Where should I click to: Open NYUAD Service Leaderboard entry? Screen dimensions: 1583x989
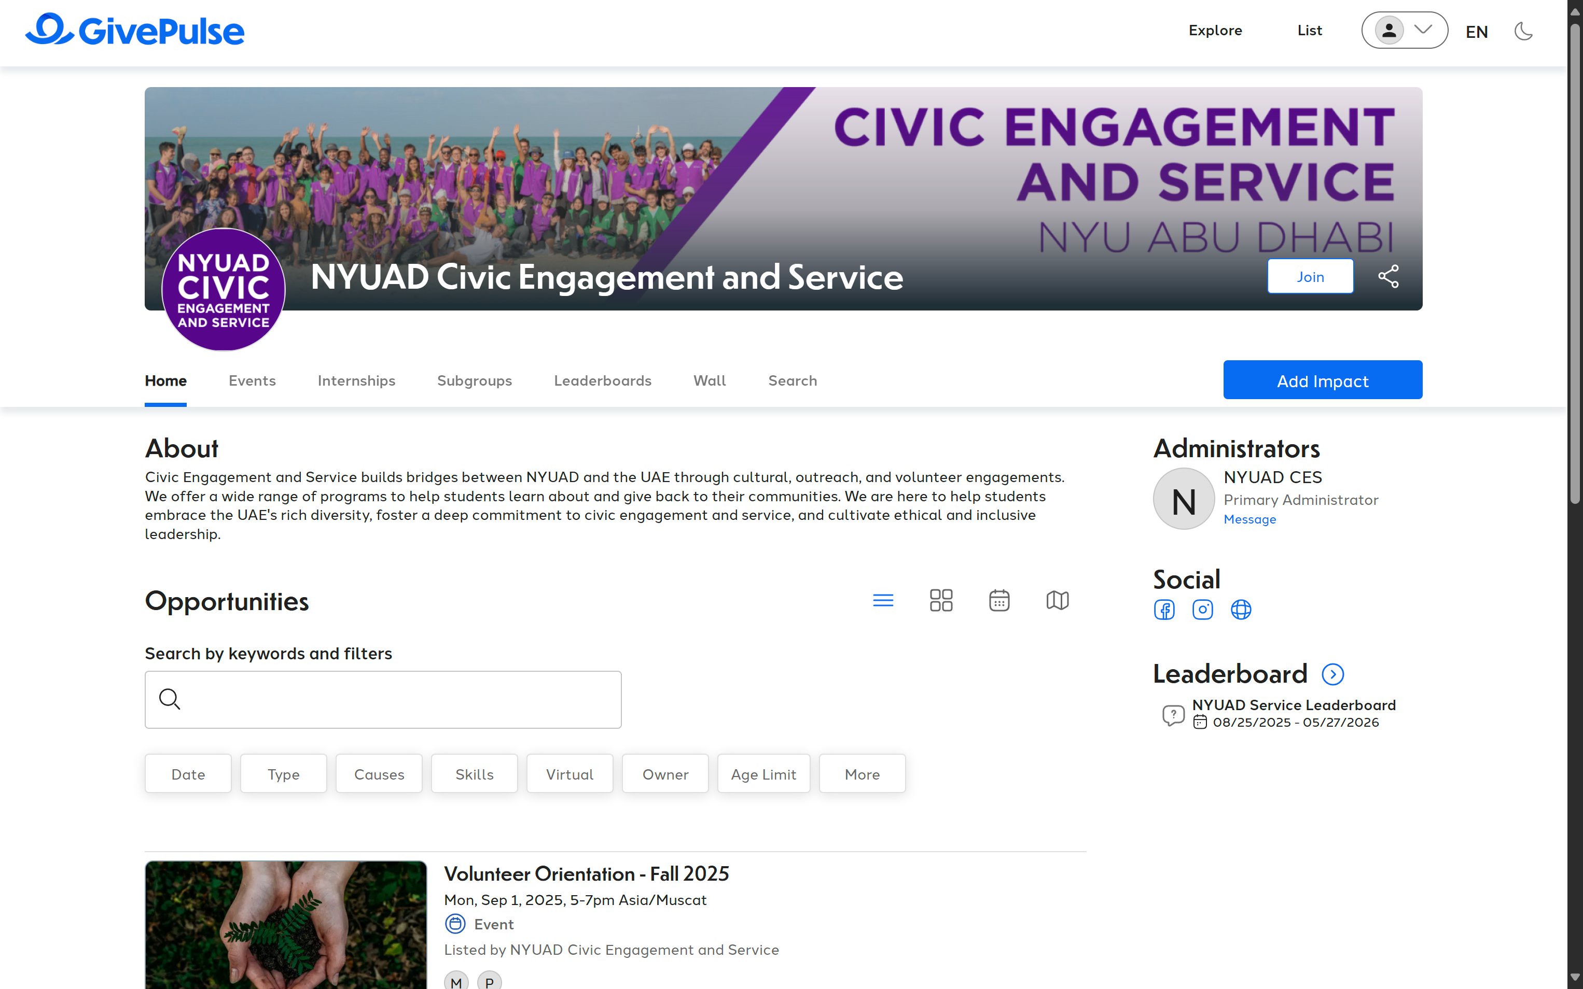[x=1294, y=705]
